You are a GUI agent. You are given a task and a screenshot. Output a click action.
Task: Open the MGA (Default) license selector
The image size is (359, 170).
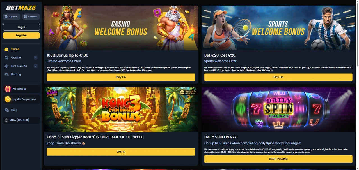(21, 120)
